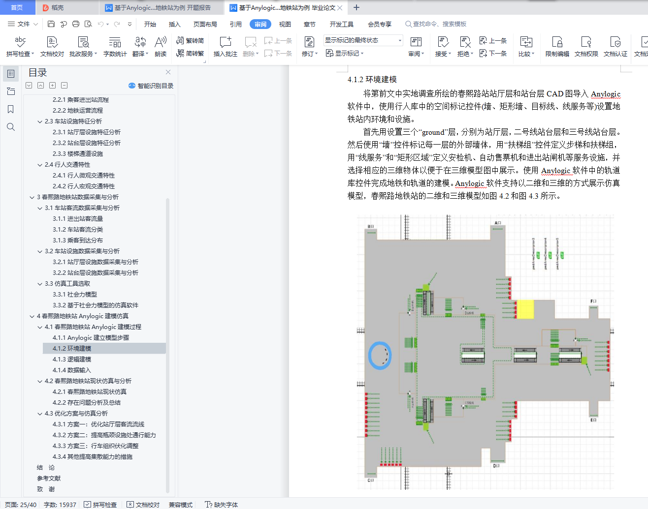Open 限制编辑 restrict editing
This screenshot has height=509, width=648.
[x=557, y=47]
